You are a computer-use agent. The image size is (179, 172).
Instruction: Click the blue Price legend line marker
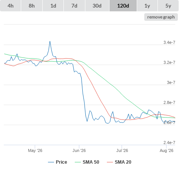click(x=51, y=162)
